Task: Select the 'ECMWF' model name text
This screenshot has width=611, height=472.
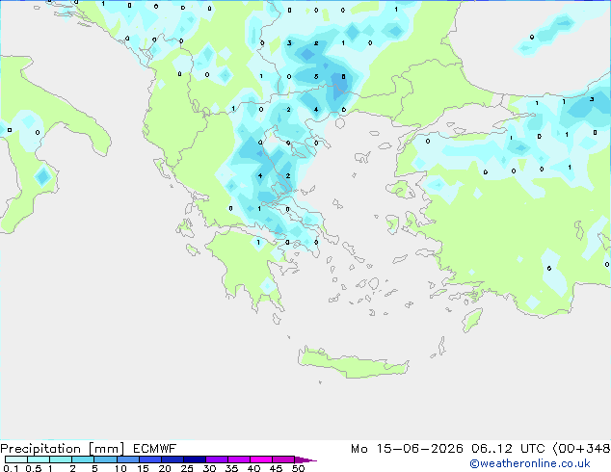Action: [155, 449]
